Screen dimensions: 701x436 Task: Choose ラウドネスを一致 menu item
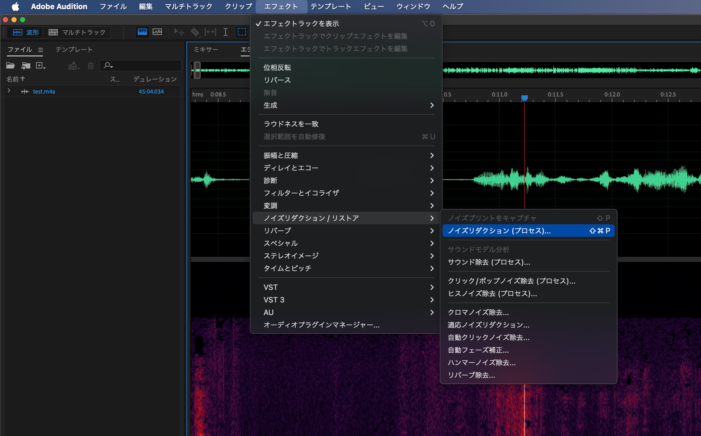tap(346, 124)
